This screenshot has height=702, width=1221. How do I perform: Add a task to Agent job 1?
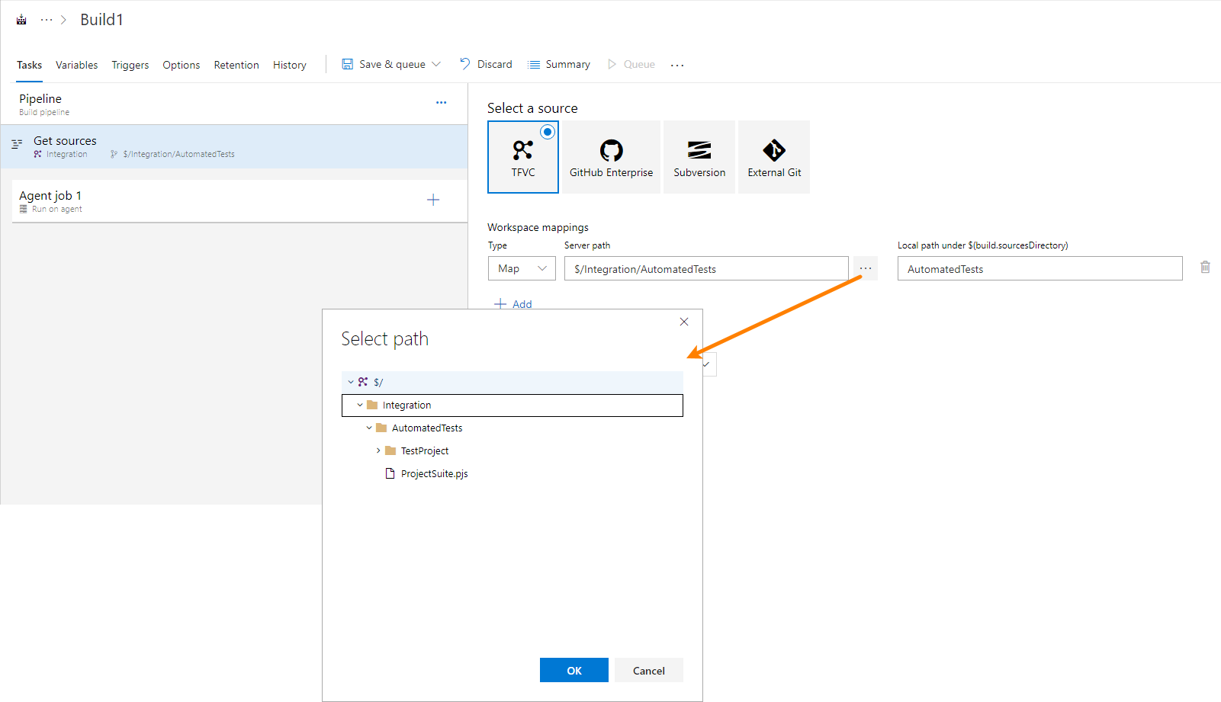433,200
